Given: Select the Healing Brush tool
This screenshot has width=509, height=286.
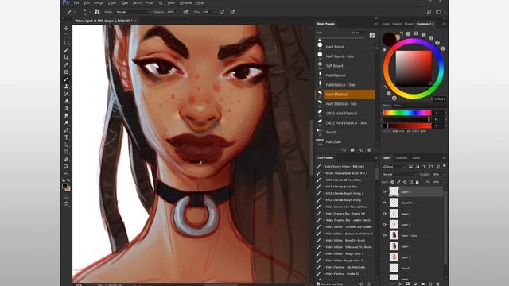Looking at the screenshot, I should tap(66, 72).
